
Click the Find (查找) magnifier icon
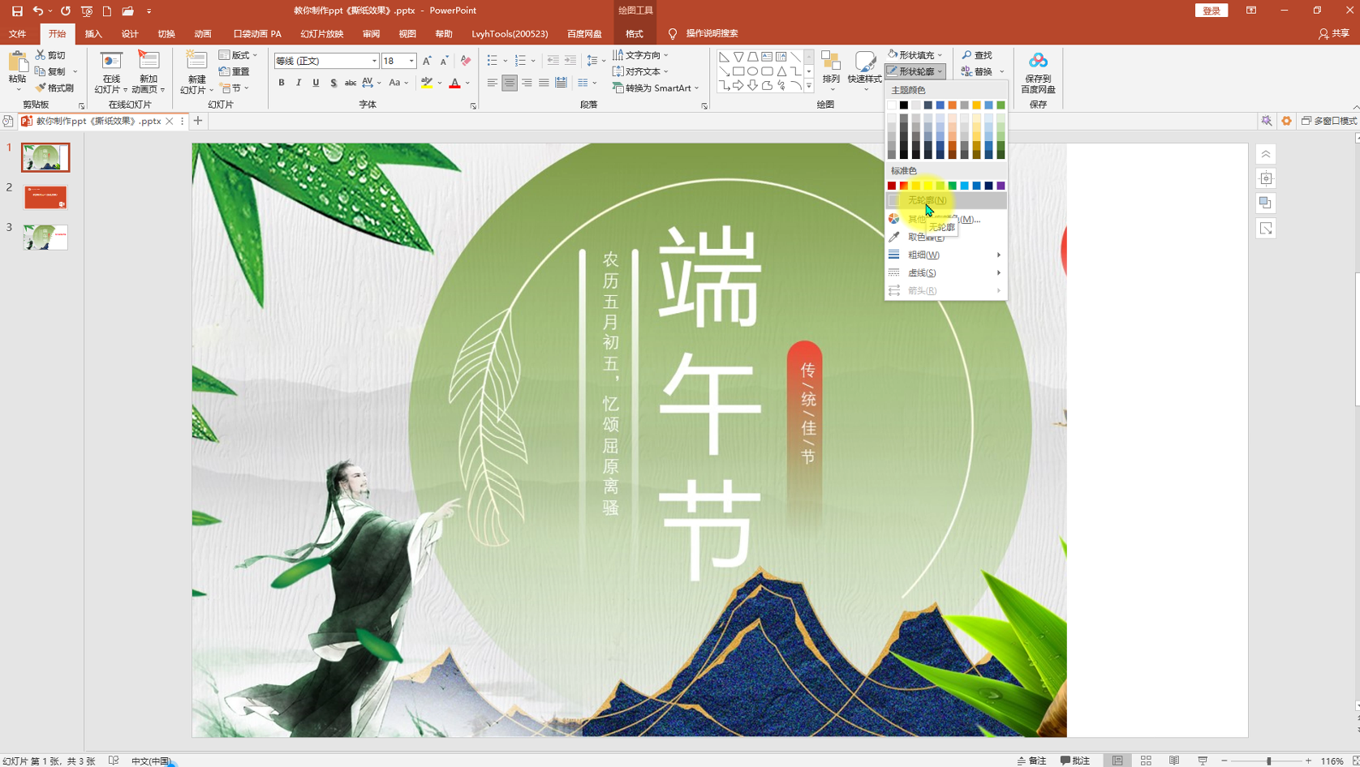[x=966, y=55]
